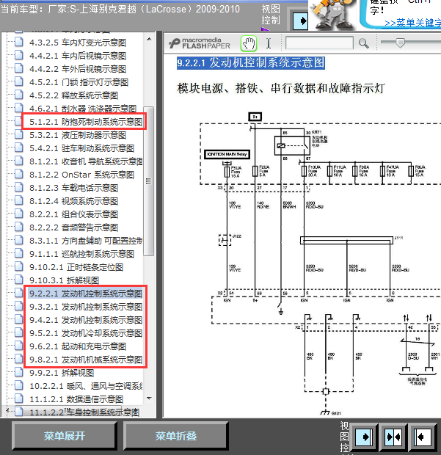
Task: Click the tree scroll up arrow
Action: (149, 39)
